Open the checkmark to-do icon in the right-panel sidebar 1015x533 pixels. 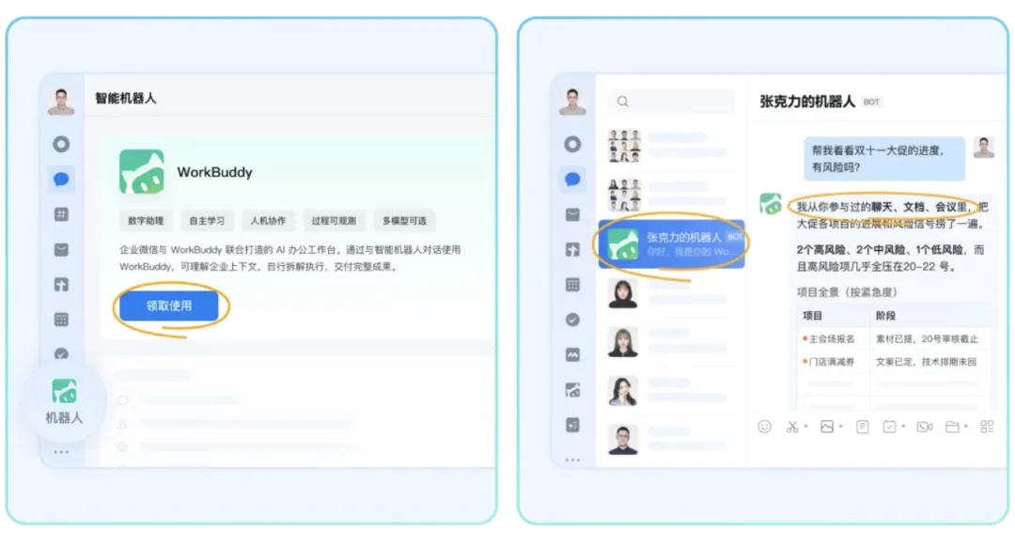point(573,320)
